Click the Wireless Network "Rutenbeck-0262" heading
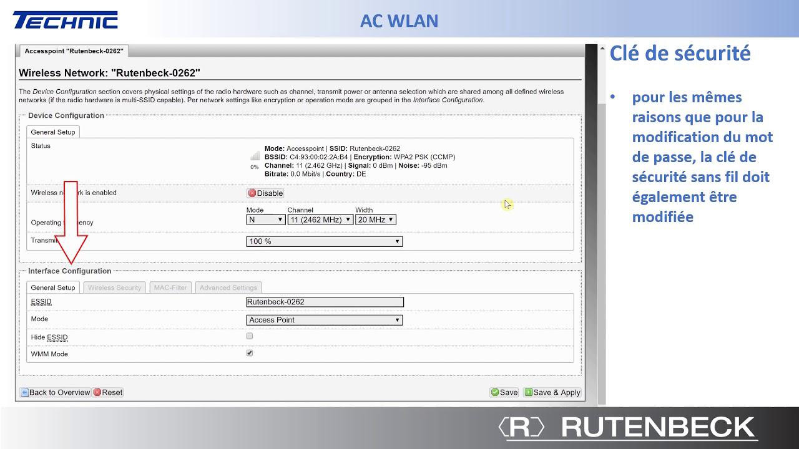The height and width of the screenshot is (449, 799). pyautogui.click(x=110, y=73)
